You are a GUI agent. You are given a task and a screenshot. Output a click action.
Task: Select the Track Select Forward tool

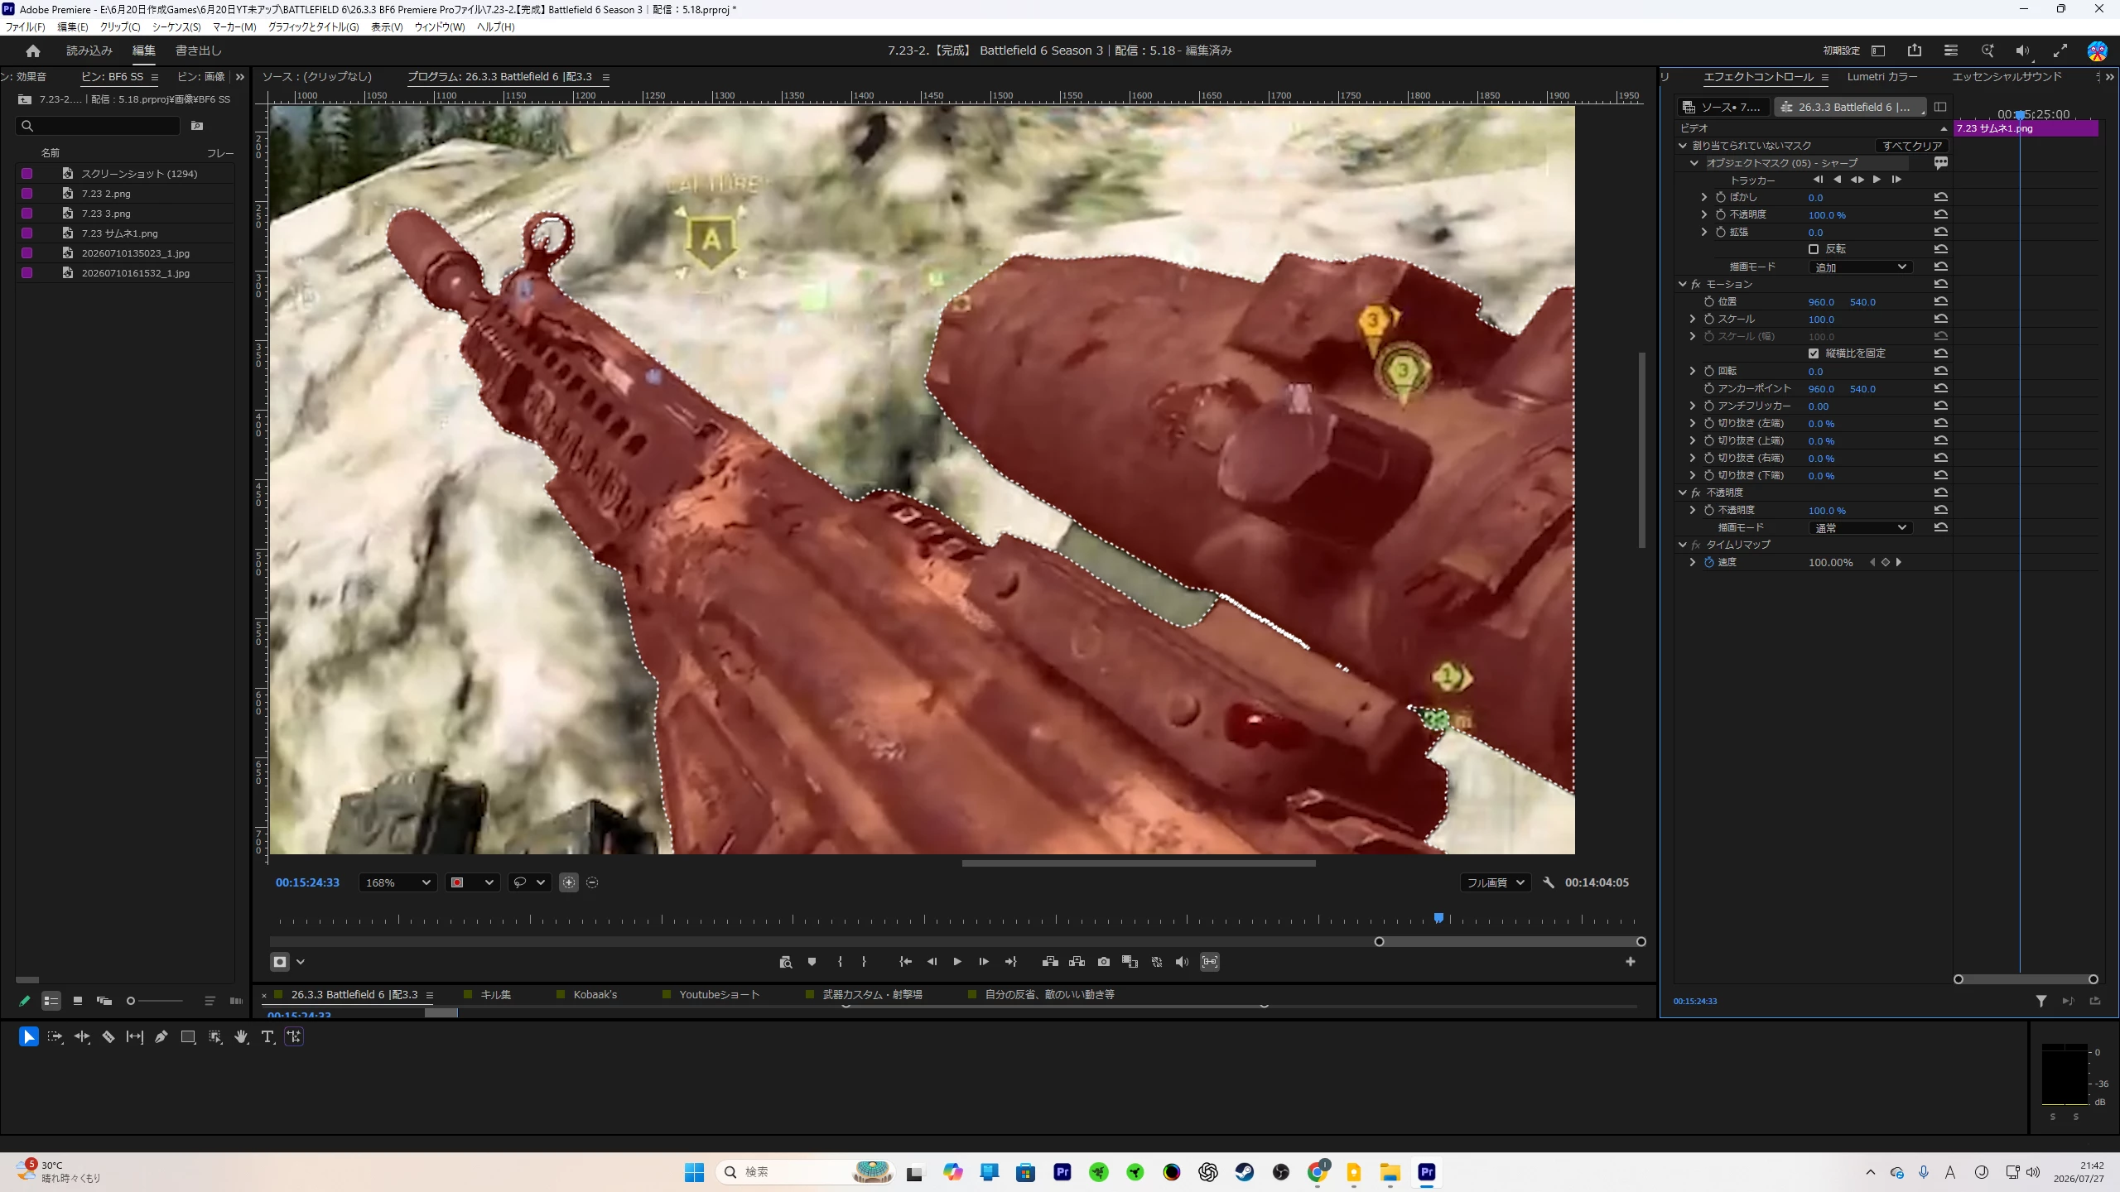[x=55, y=1036]
